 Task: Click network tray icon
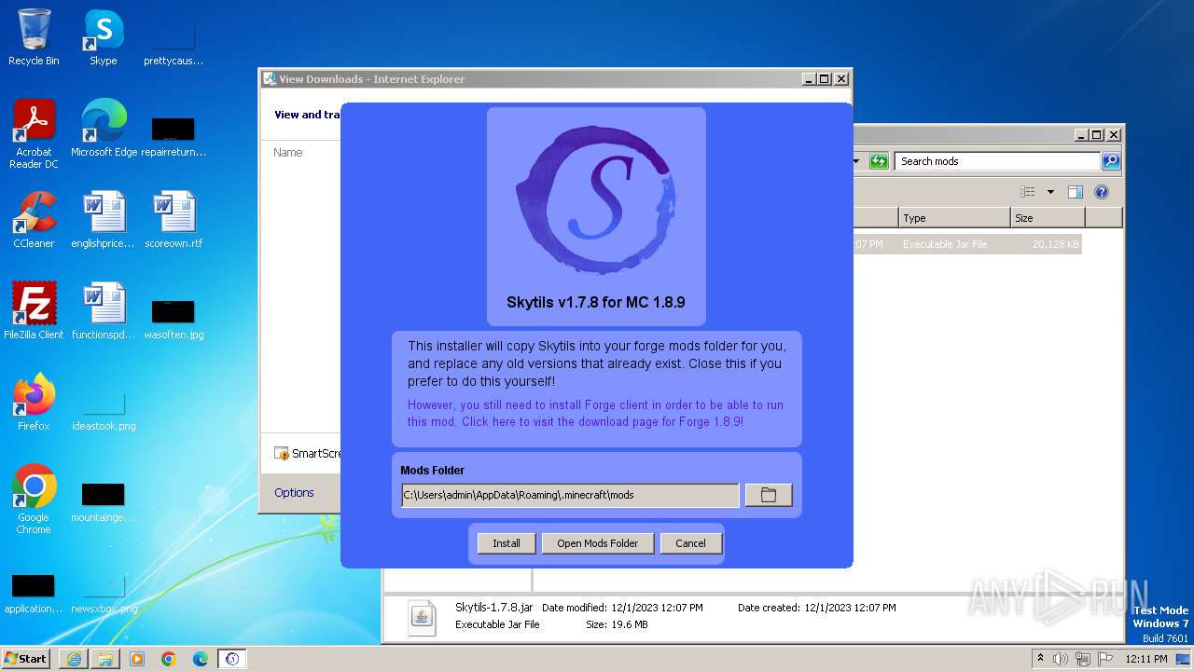(1083, 659)
